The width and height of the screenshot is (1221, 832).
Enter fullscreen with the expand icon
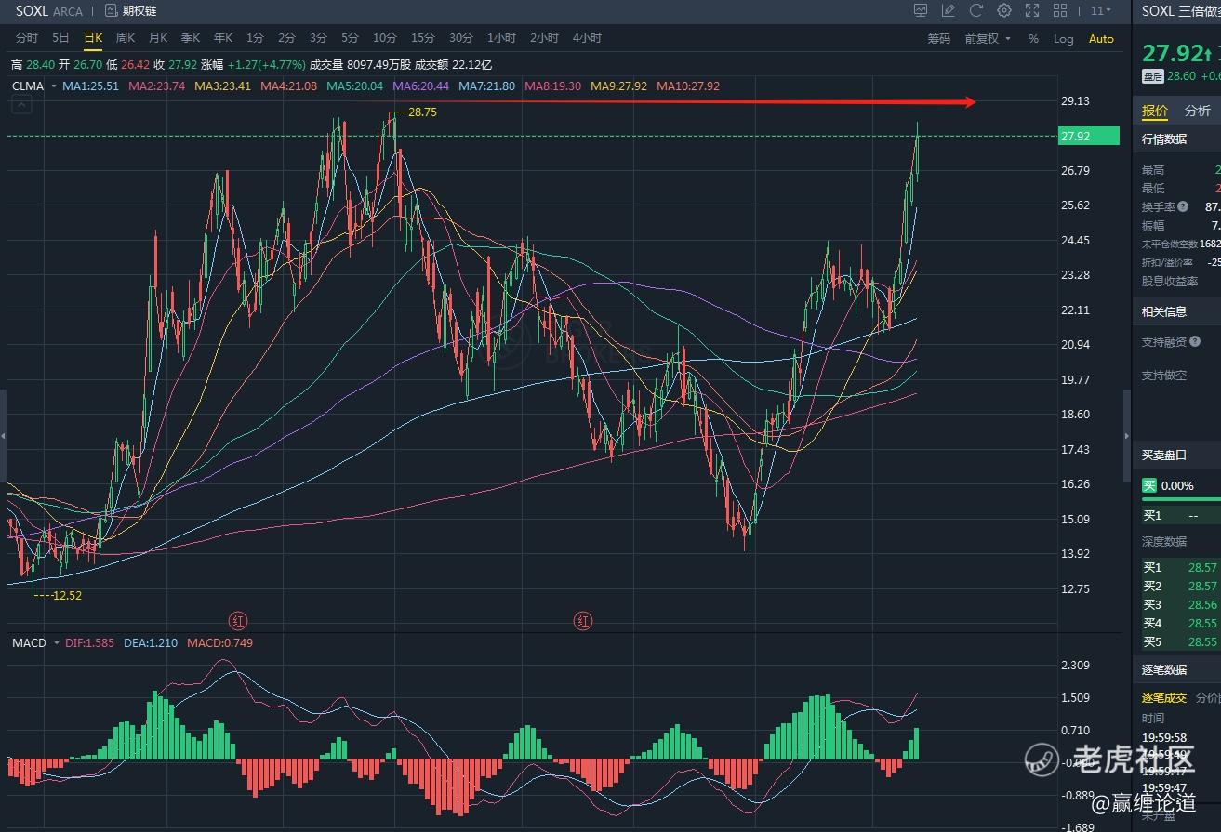click(x=1032, y=11)
